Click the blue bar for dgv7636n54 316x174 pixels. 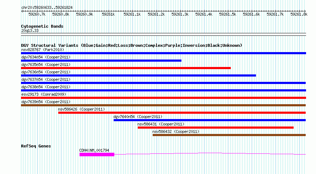pos(138,75)
